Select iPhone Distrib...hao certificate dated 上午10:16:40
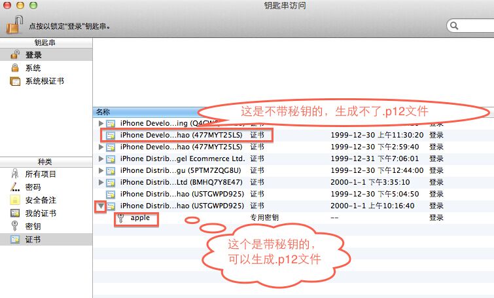The height and width of the screenshot is (298, 494). (293, 206)
